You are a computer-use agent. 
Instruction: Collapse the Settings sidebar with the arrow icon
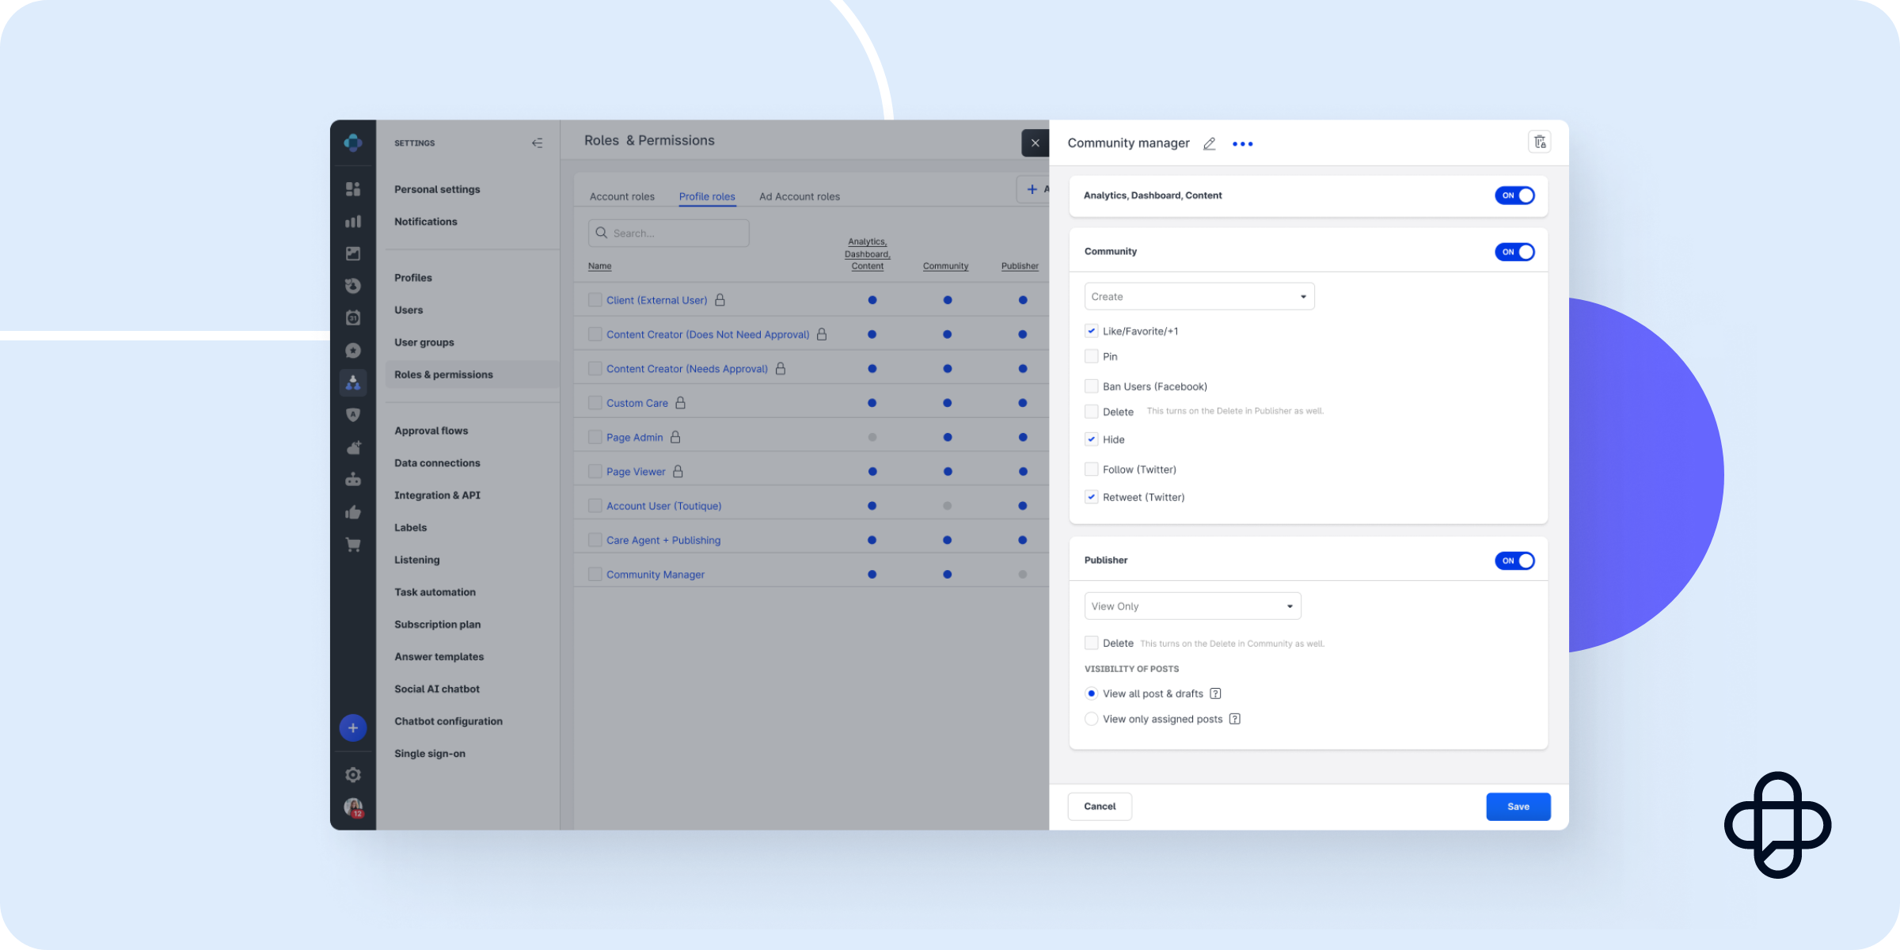537,142
